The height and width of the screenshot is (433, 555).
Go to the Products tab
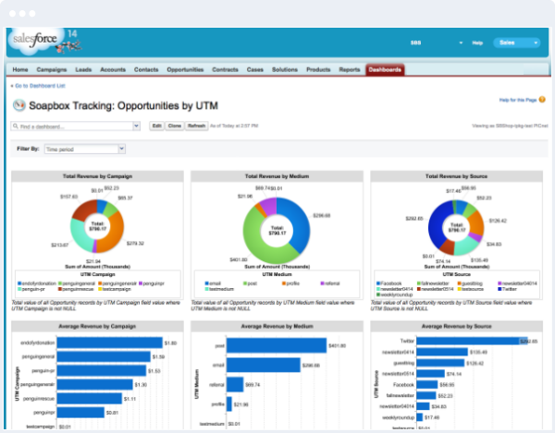click(318, 69)
